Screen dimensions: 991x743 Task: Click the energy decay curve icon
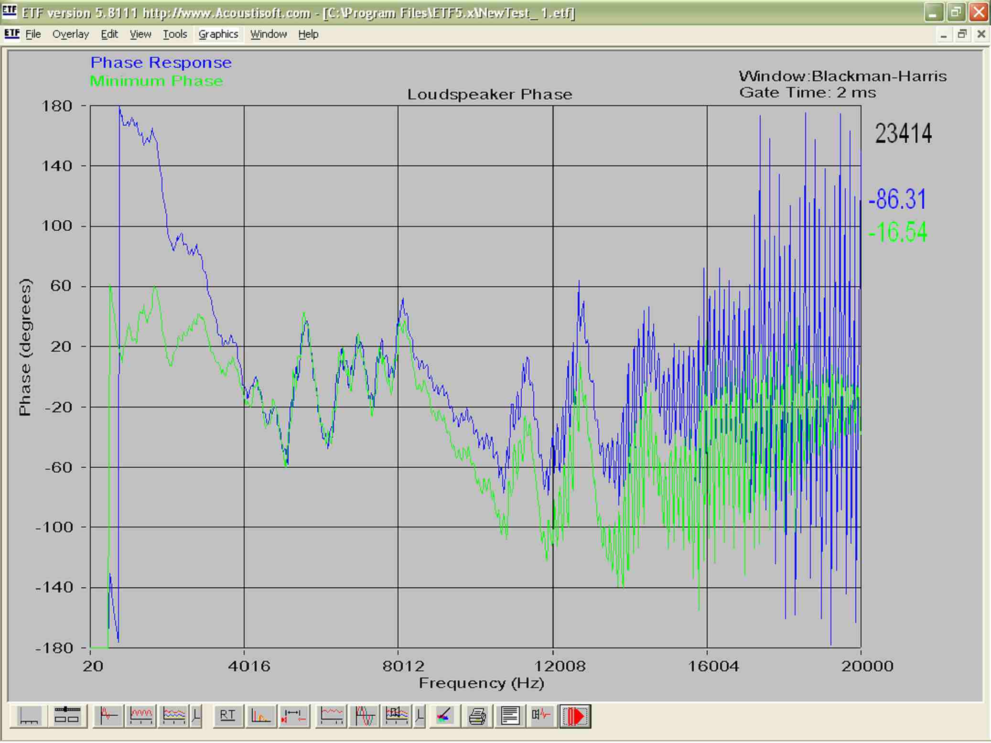tap(260, 716)
